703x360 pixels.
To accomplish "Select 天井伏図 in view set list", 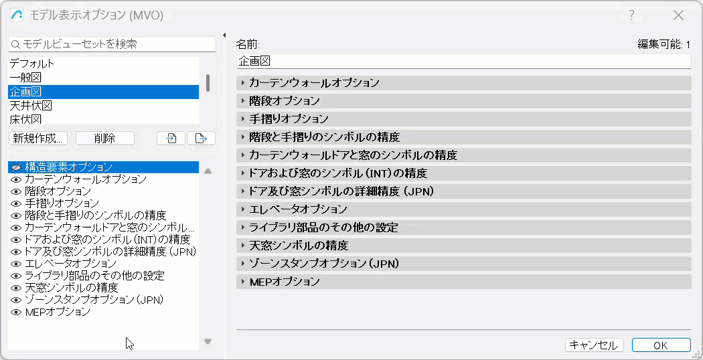I will click(x=104, y=106).
